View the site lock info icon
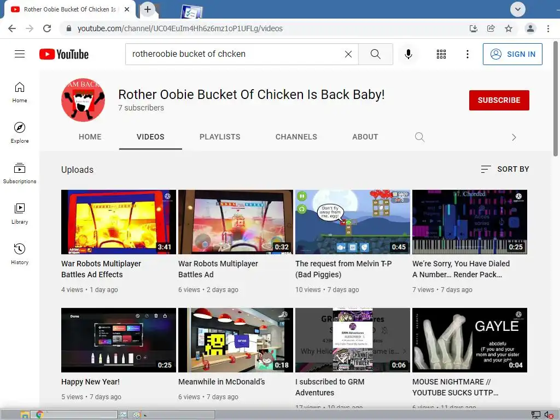The width and height of the screenshot is (560, 420). point(69,28)
